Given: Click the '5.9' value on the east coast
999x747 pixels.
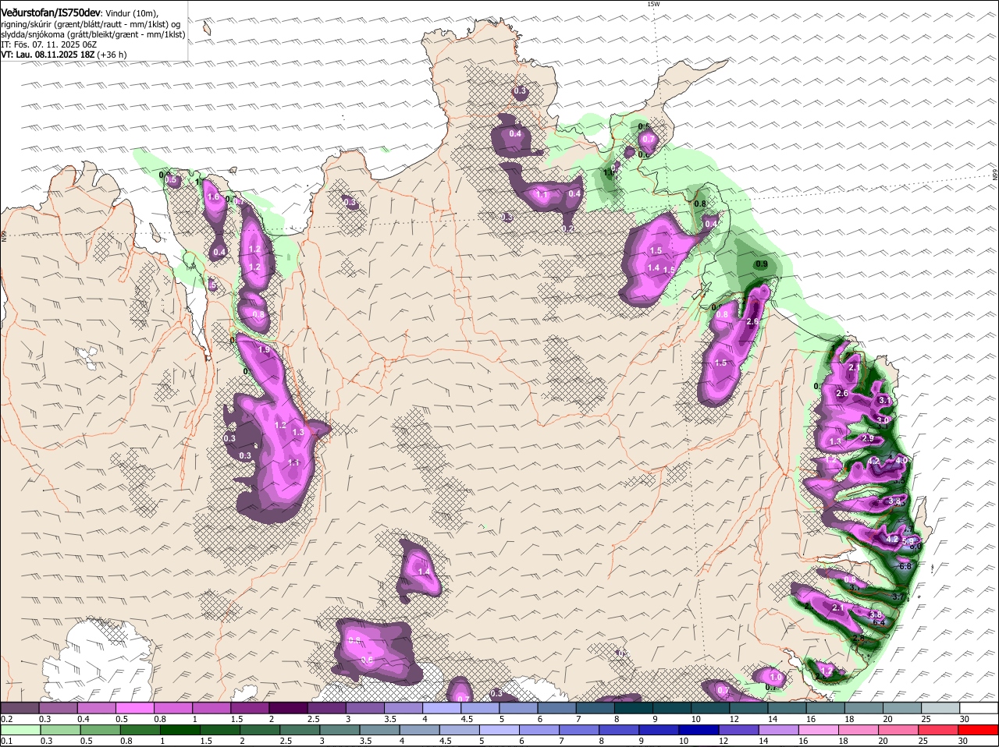Looking at the screenshot, I should coord(908,541).
